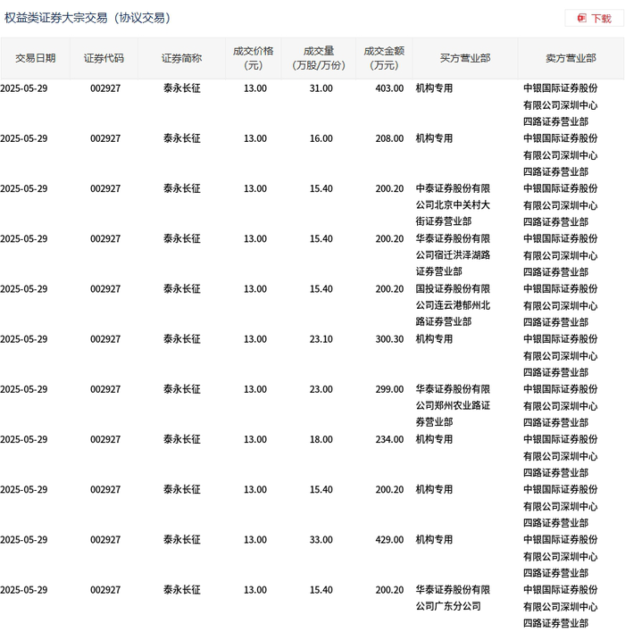The image size is (625, 632).
Task: Select the 403.00 transaction amount cell
Action: point(389,88)
